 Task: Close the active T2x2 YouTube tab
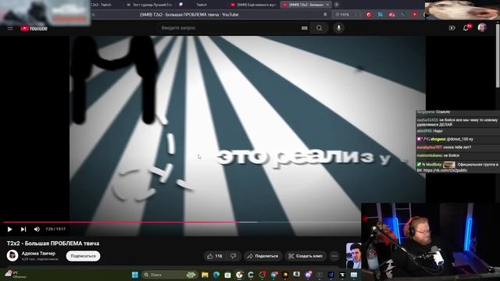(327, 5)
